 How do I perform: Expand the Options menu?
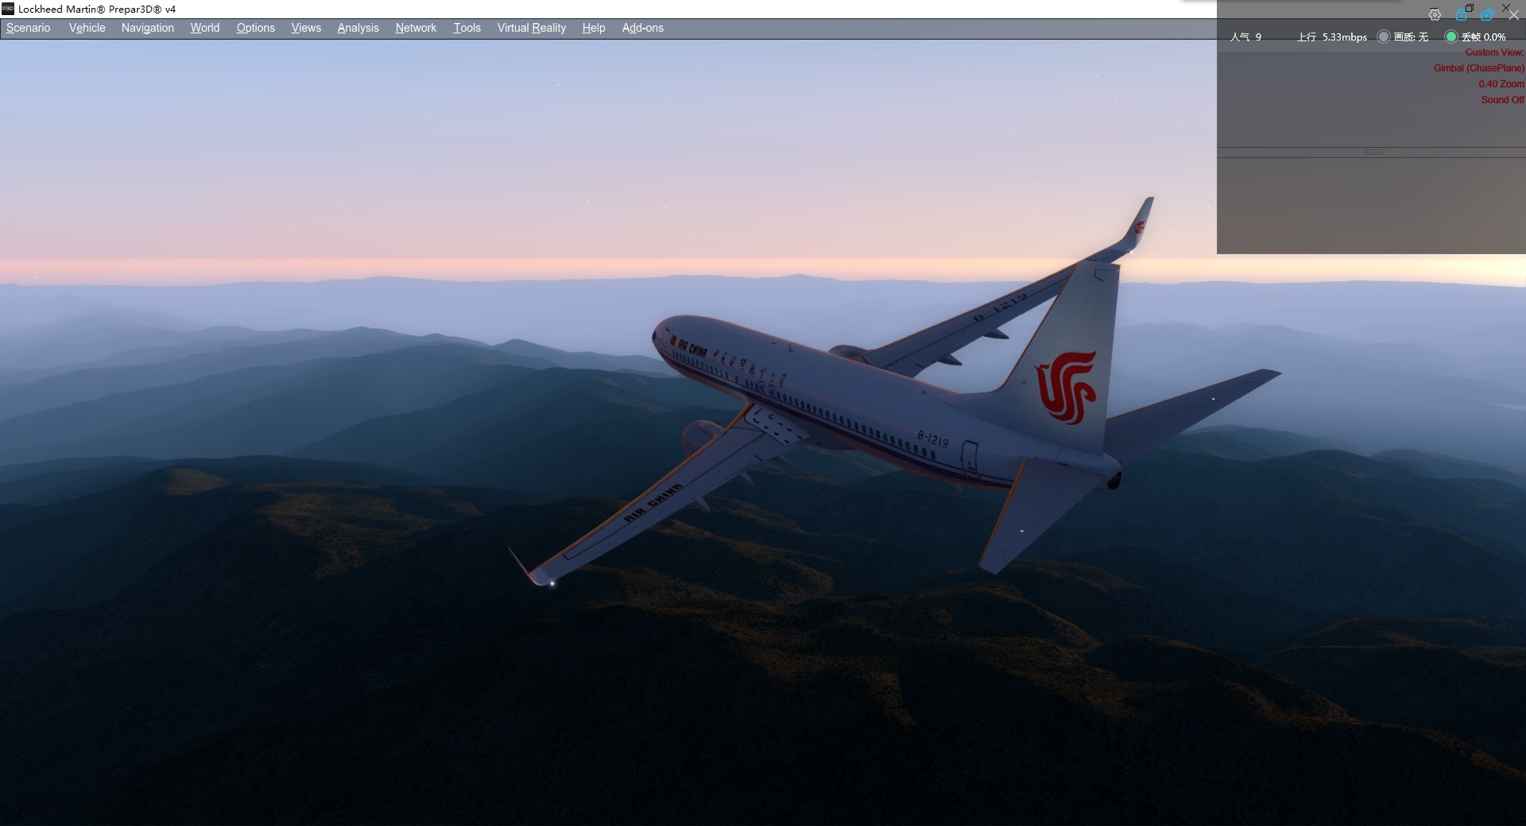[255, 28]
